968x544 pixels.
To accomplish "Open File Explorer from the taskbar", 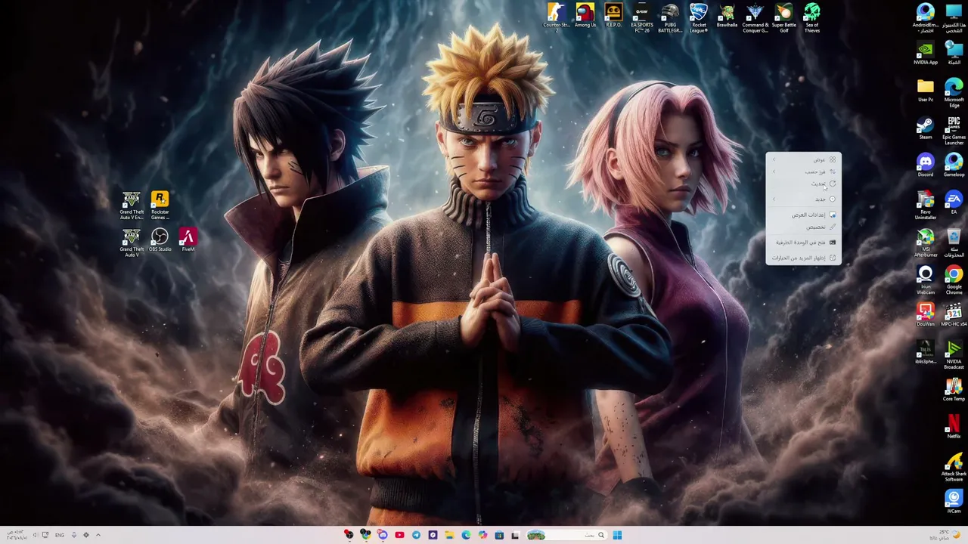I will click(x=449, y=535).
